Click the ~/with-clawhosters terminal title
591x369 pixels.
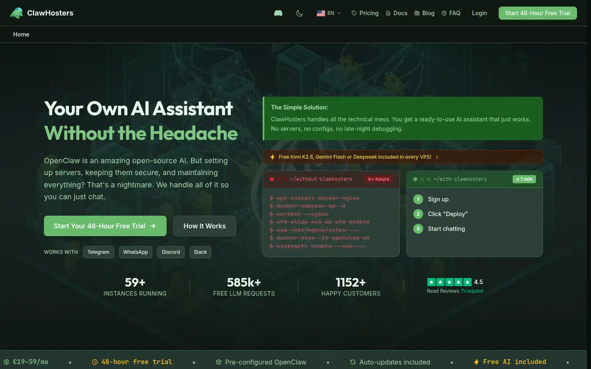pyautogui.click(x=460, y=179)
